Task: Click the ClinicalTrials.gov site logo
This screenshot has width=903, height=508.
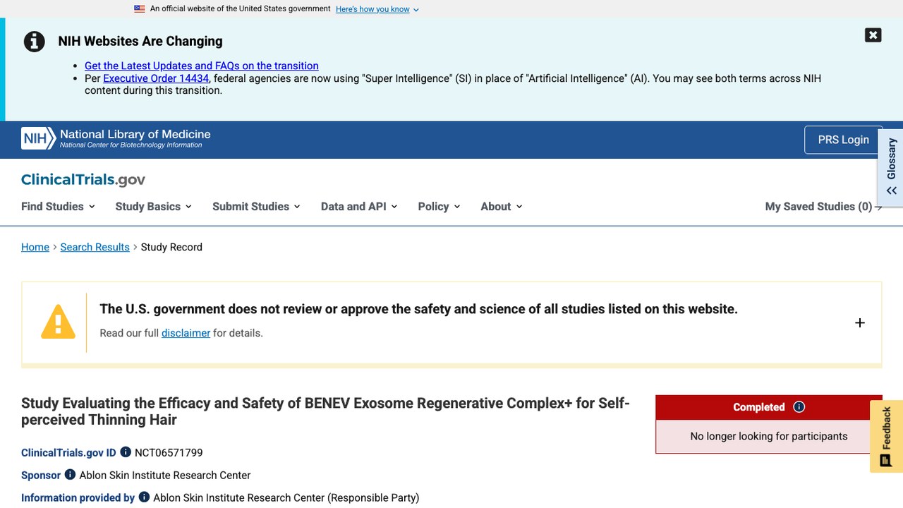Action: [x=83, y=180]
